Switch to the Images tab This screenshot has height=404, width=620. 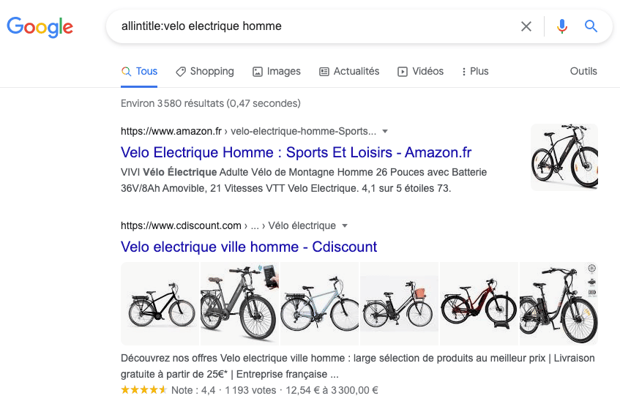[x=276, y=72]
